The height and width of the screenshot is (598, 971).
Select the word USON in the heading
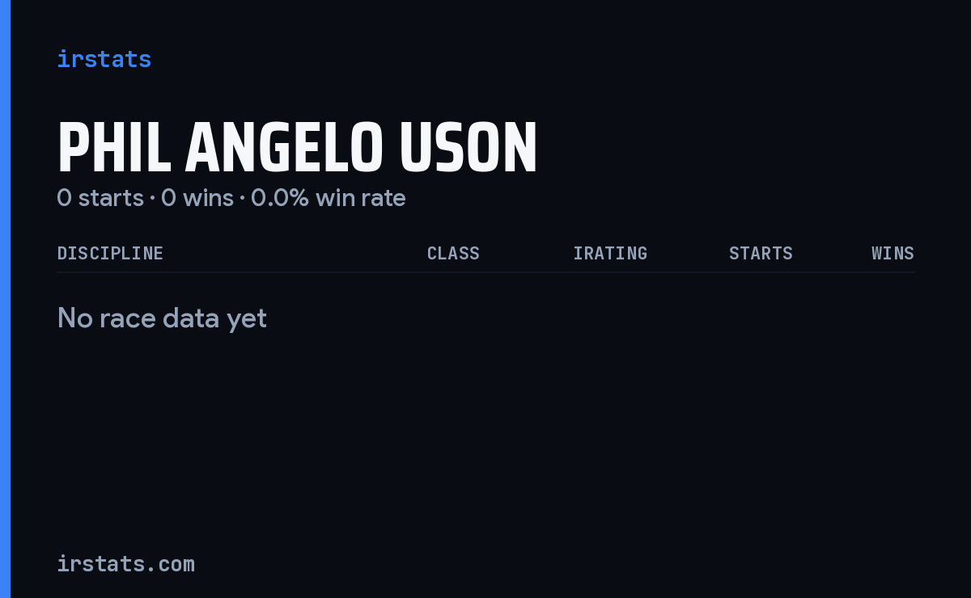pyautogui.click(x=468, y=149)
